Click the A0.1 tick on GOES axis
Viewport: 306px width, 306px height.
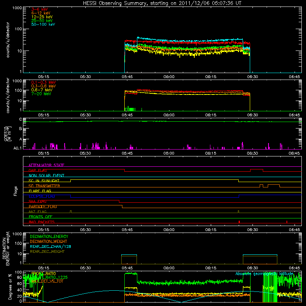[18, 148]
